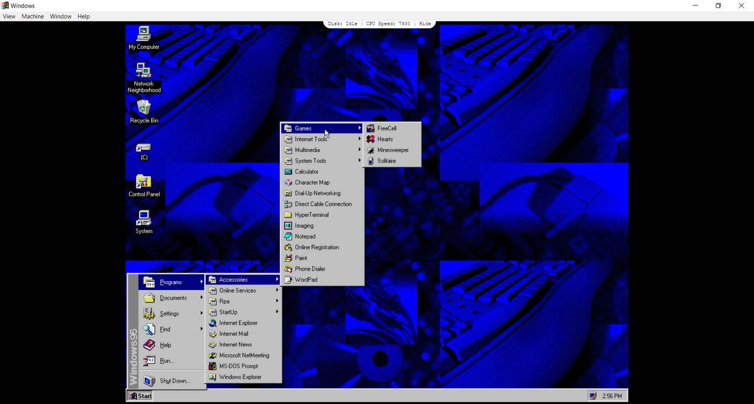The width and height of the screenshot is (754, 404).
Task: Choose Run... from the Start menu
Action: [171, 361]
